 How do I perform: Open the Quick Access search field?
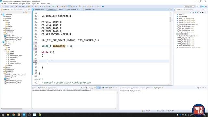point(189,6)
